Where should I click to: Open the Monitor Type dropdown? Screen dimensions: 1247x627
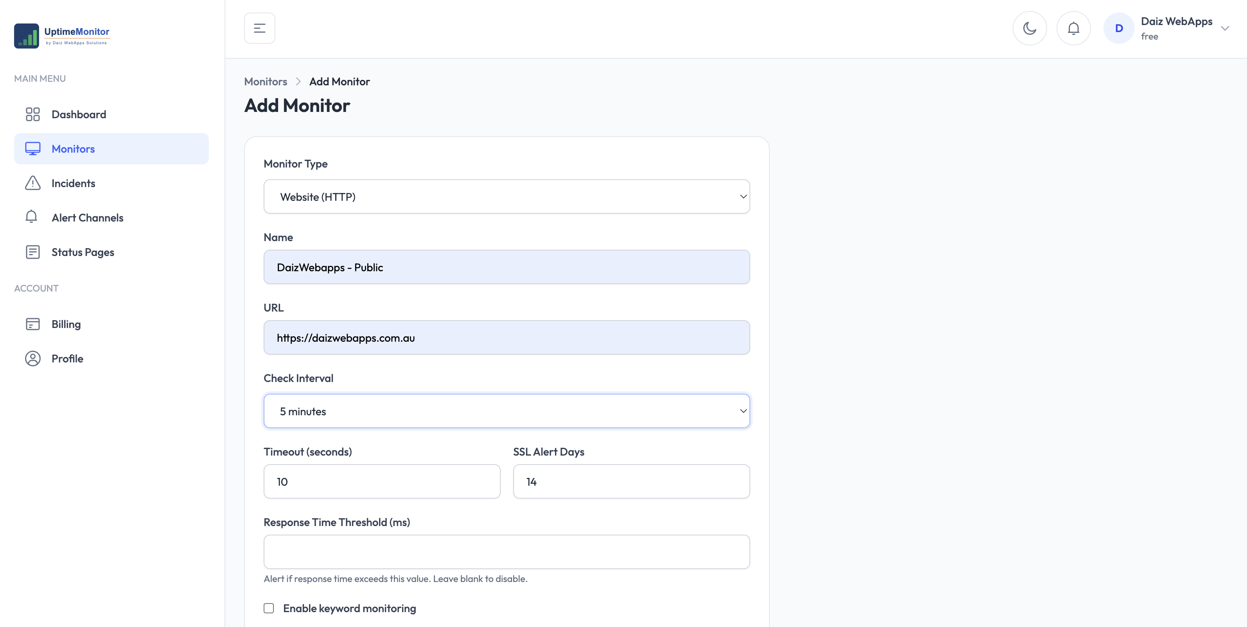507,197
